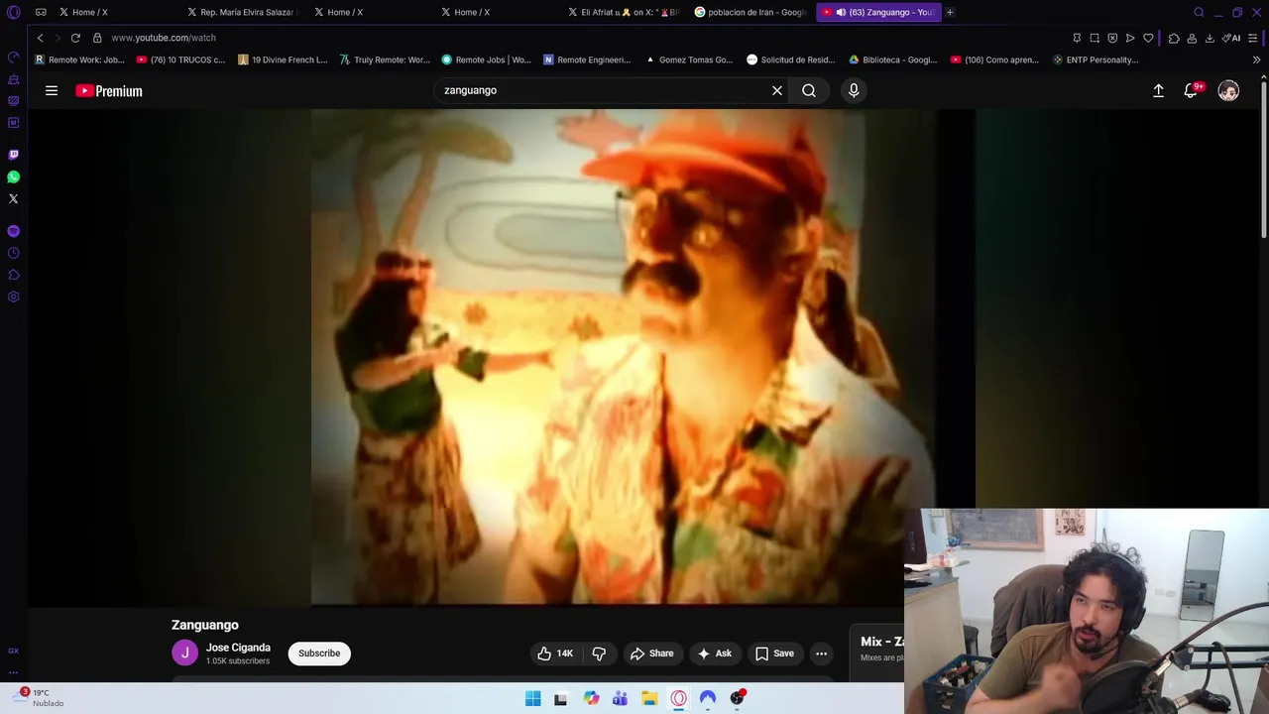Open File Explorer from the taskbar
Image resolution: width=1269 pixels, height=714 pixels.
click(649, 698)
